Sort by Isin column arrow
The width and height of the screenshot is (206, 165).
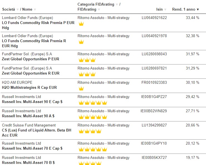(165, 9)
